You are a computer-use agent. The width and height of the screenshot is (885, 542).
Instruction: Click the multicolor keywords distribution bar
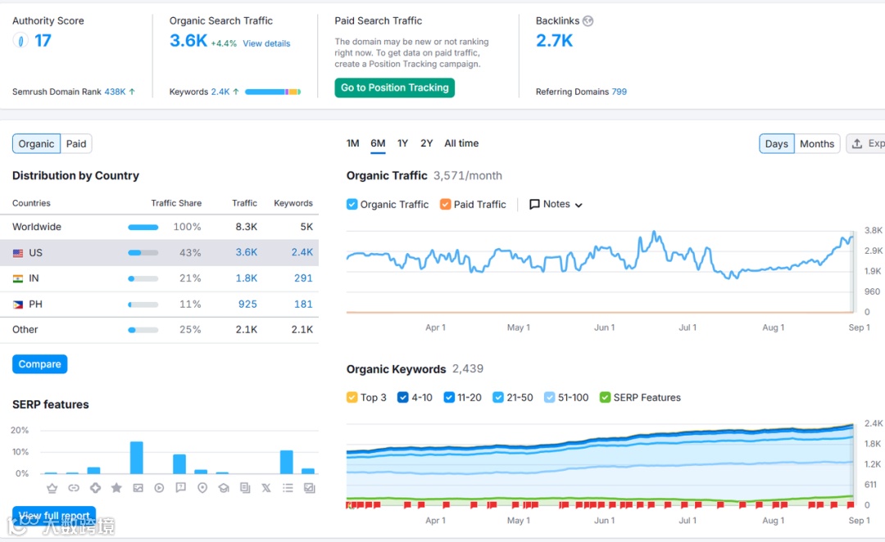[x=273, y=92]
